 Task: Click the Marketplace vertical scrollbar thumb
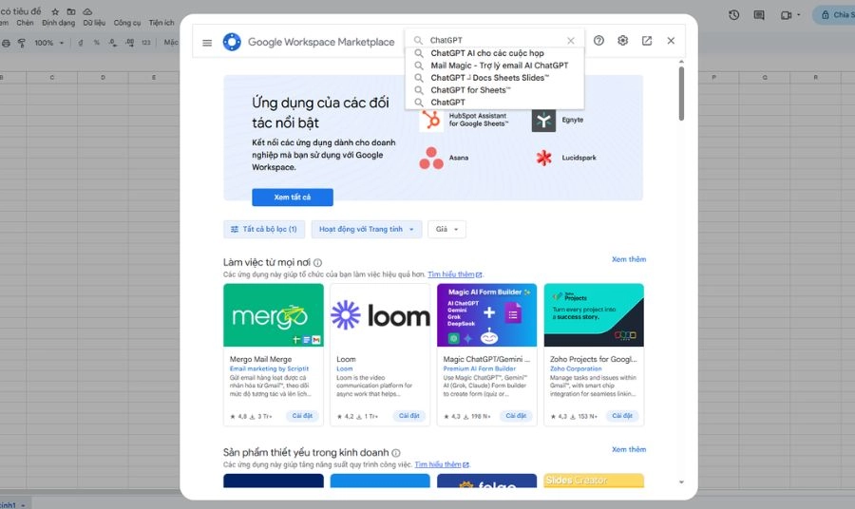pyautogui.click(x=681, y=93)
